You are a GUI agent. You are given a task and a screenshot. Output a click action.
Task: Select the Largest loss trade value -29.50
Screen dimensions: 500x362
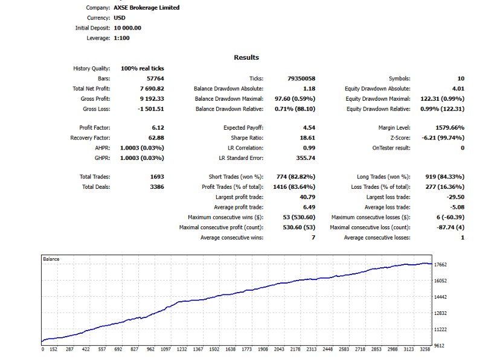(455, 197)
